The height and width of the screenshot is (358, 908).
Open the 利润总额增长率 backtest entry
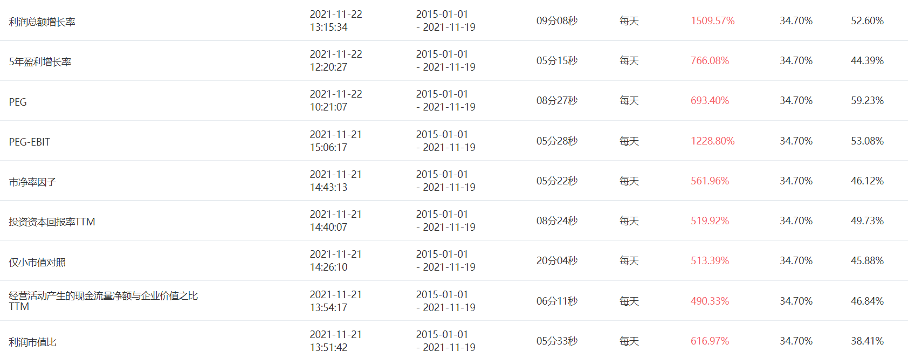point(42,22)
